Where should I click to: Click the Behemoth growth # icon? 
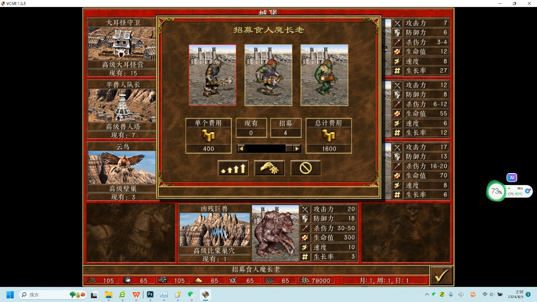pyautogui.click(x=305, y=257)
